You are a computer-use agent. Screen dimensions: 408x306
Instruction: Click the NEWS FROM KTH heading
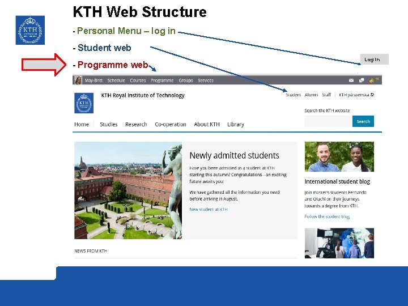[x=91, y=251]
